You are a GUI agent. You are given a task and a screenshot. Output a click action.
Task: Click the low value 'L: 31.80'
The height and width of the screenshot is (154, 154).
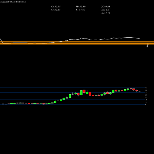80,10
